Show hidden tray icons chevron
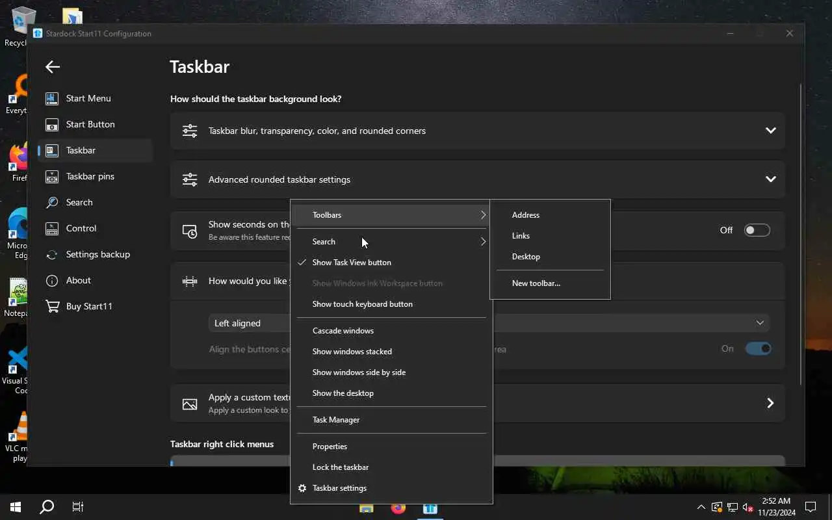The height and width of the screenshot is (520, 832). pos(701,507)
